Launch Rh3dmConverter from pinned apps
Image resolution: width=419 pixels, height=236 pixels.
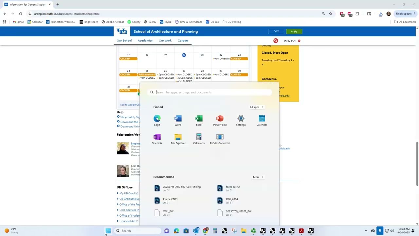[x=220, y=139]
